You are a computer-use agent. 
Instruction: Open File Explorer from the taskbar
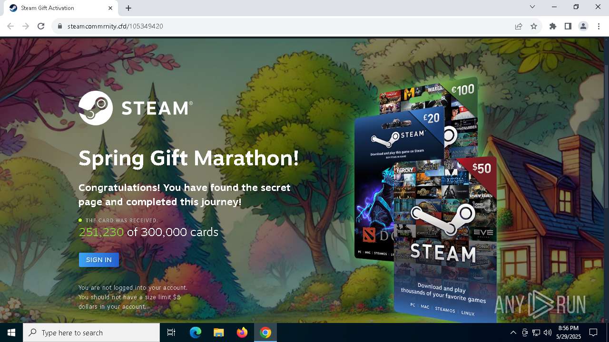pos(219,332)
